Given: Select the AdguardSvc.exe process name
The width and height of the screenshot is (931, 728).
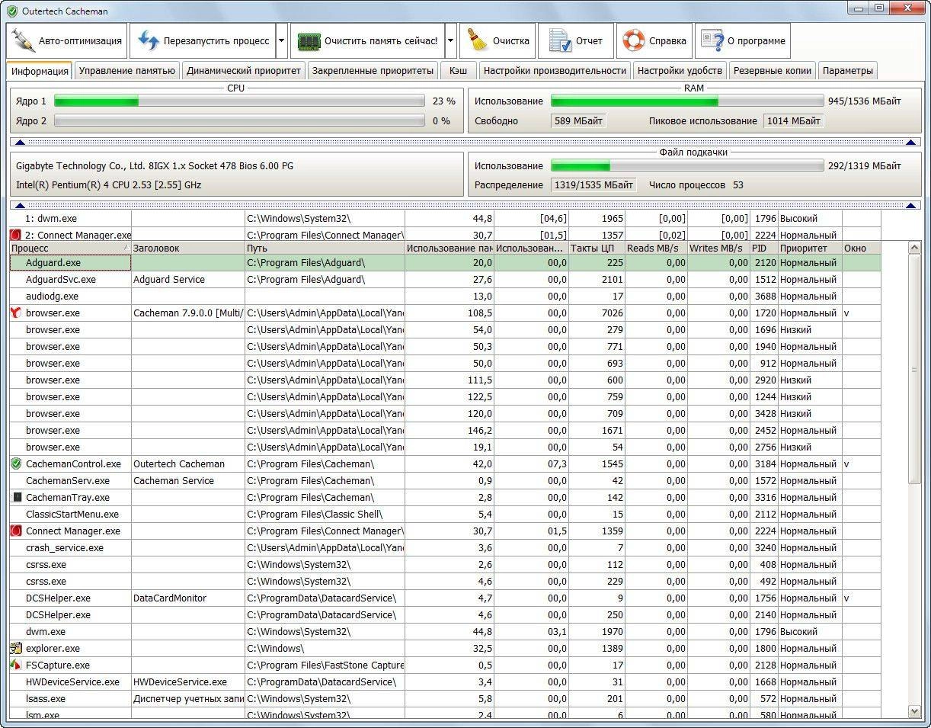Looking at the screenshot, I should click(61, 280).
